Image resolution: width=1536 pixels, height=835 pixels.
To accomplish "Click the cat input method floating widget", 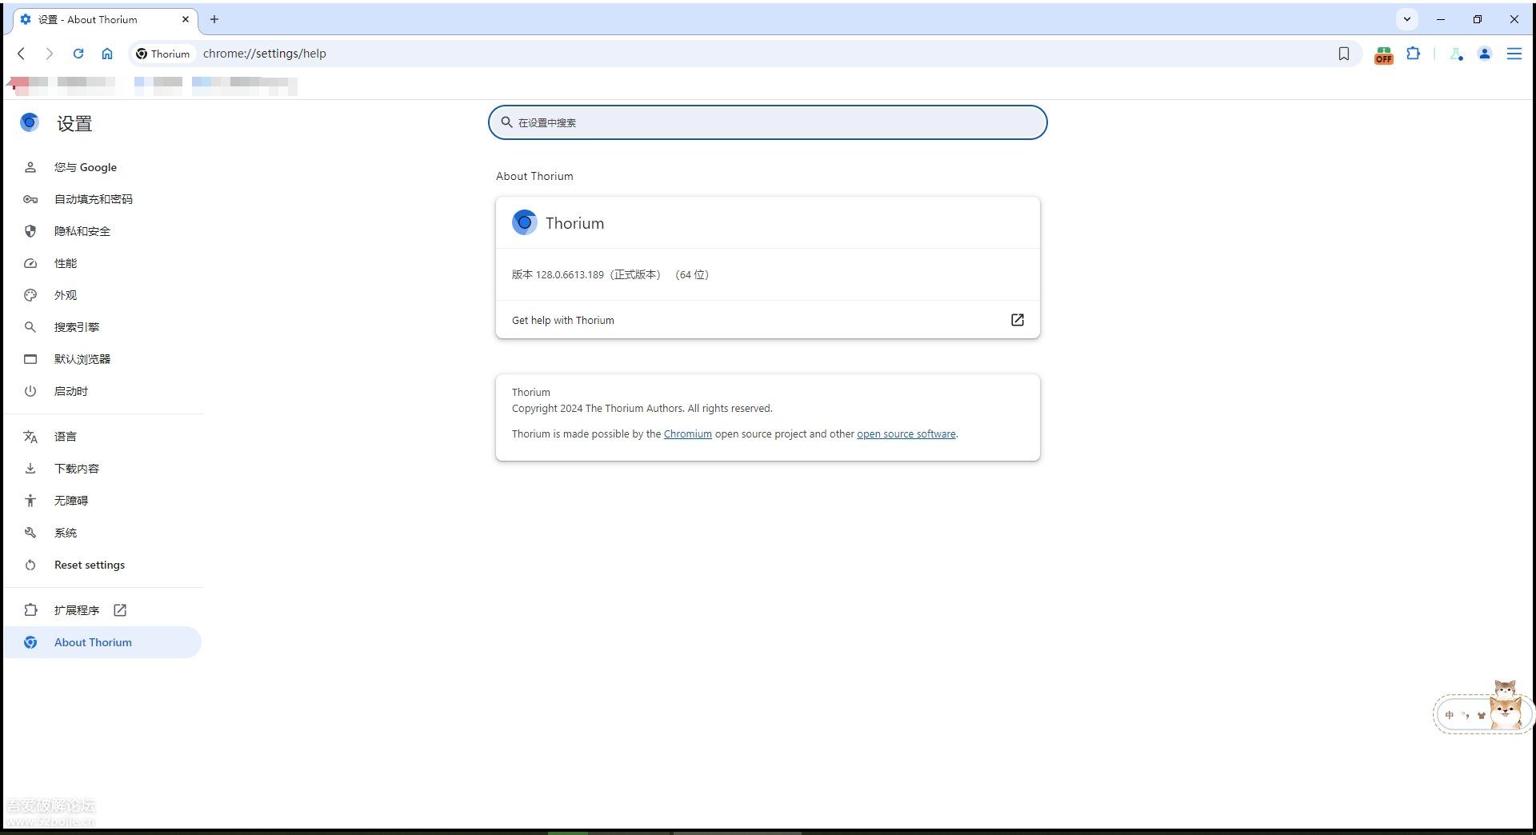I will 1484,708.
